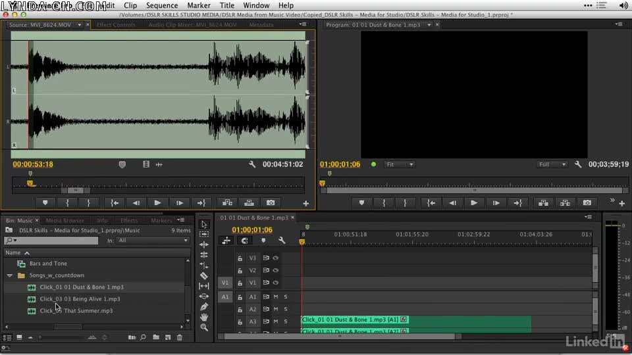Switch to Effect Controls tab
Screen dimensions: 632x355
[116, 24]
